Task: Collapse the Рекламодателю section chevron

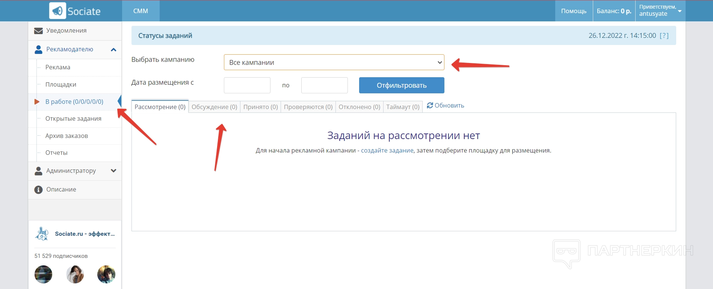Action: pyautogui.click(x=113, y=49)
